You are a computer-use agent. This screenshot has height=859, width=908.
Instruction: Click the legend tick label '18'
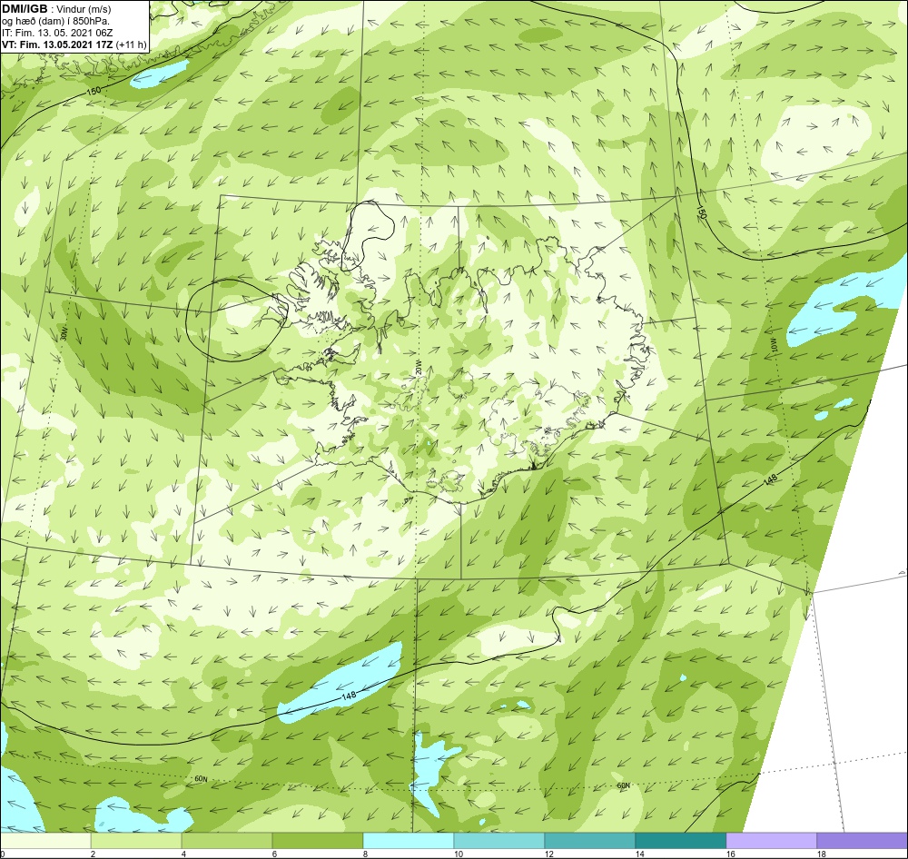click(821, 854)
